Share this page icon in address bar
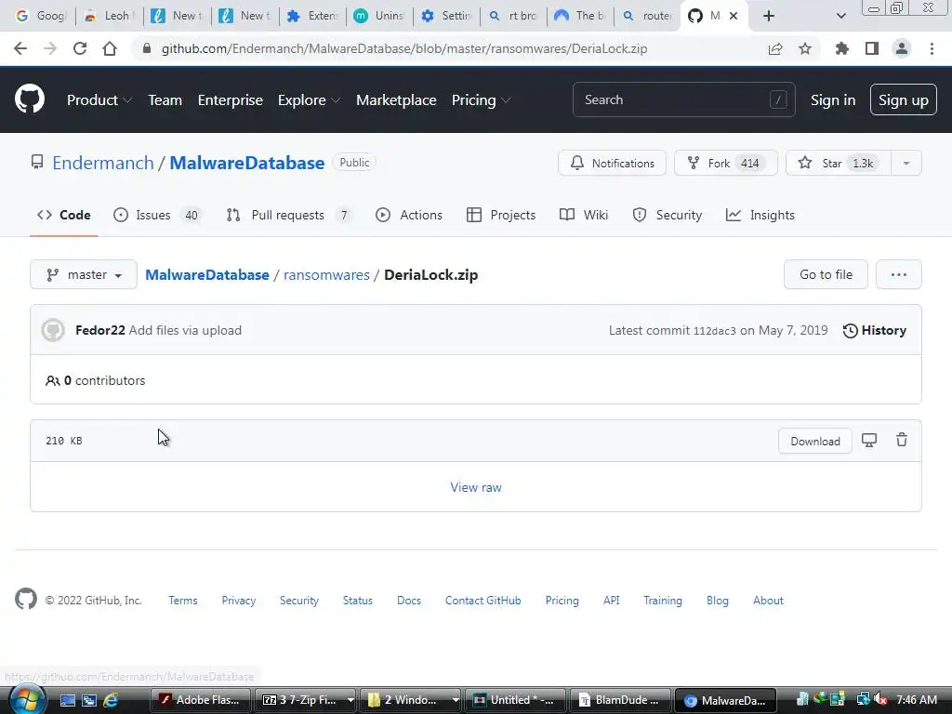 [775, 48]
